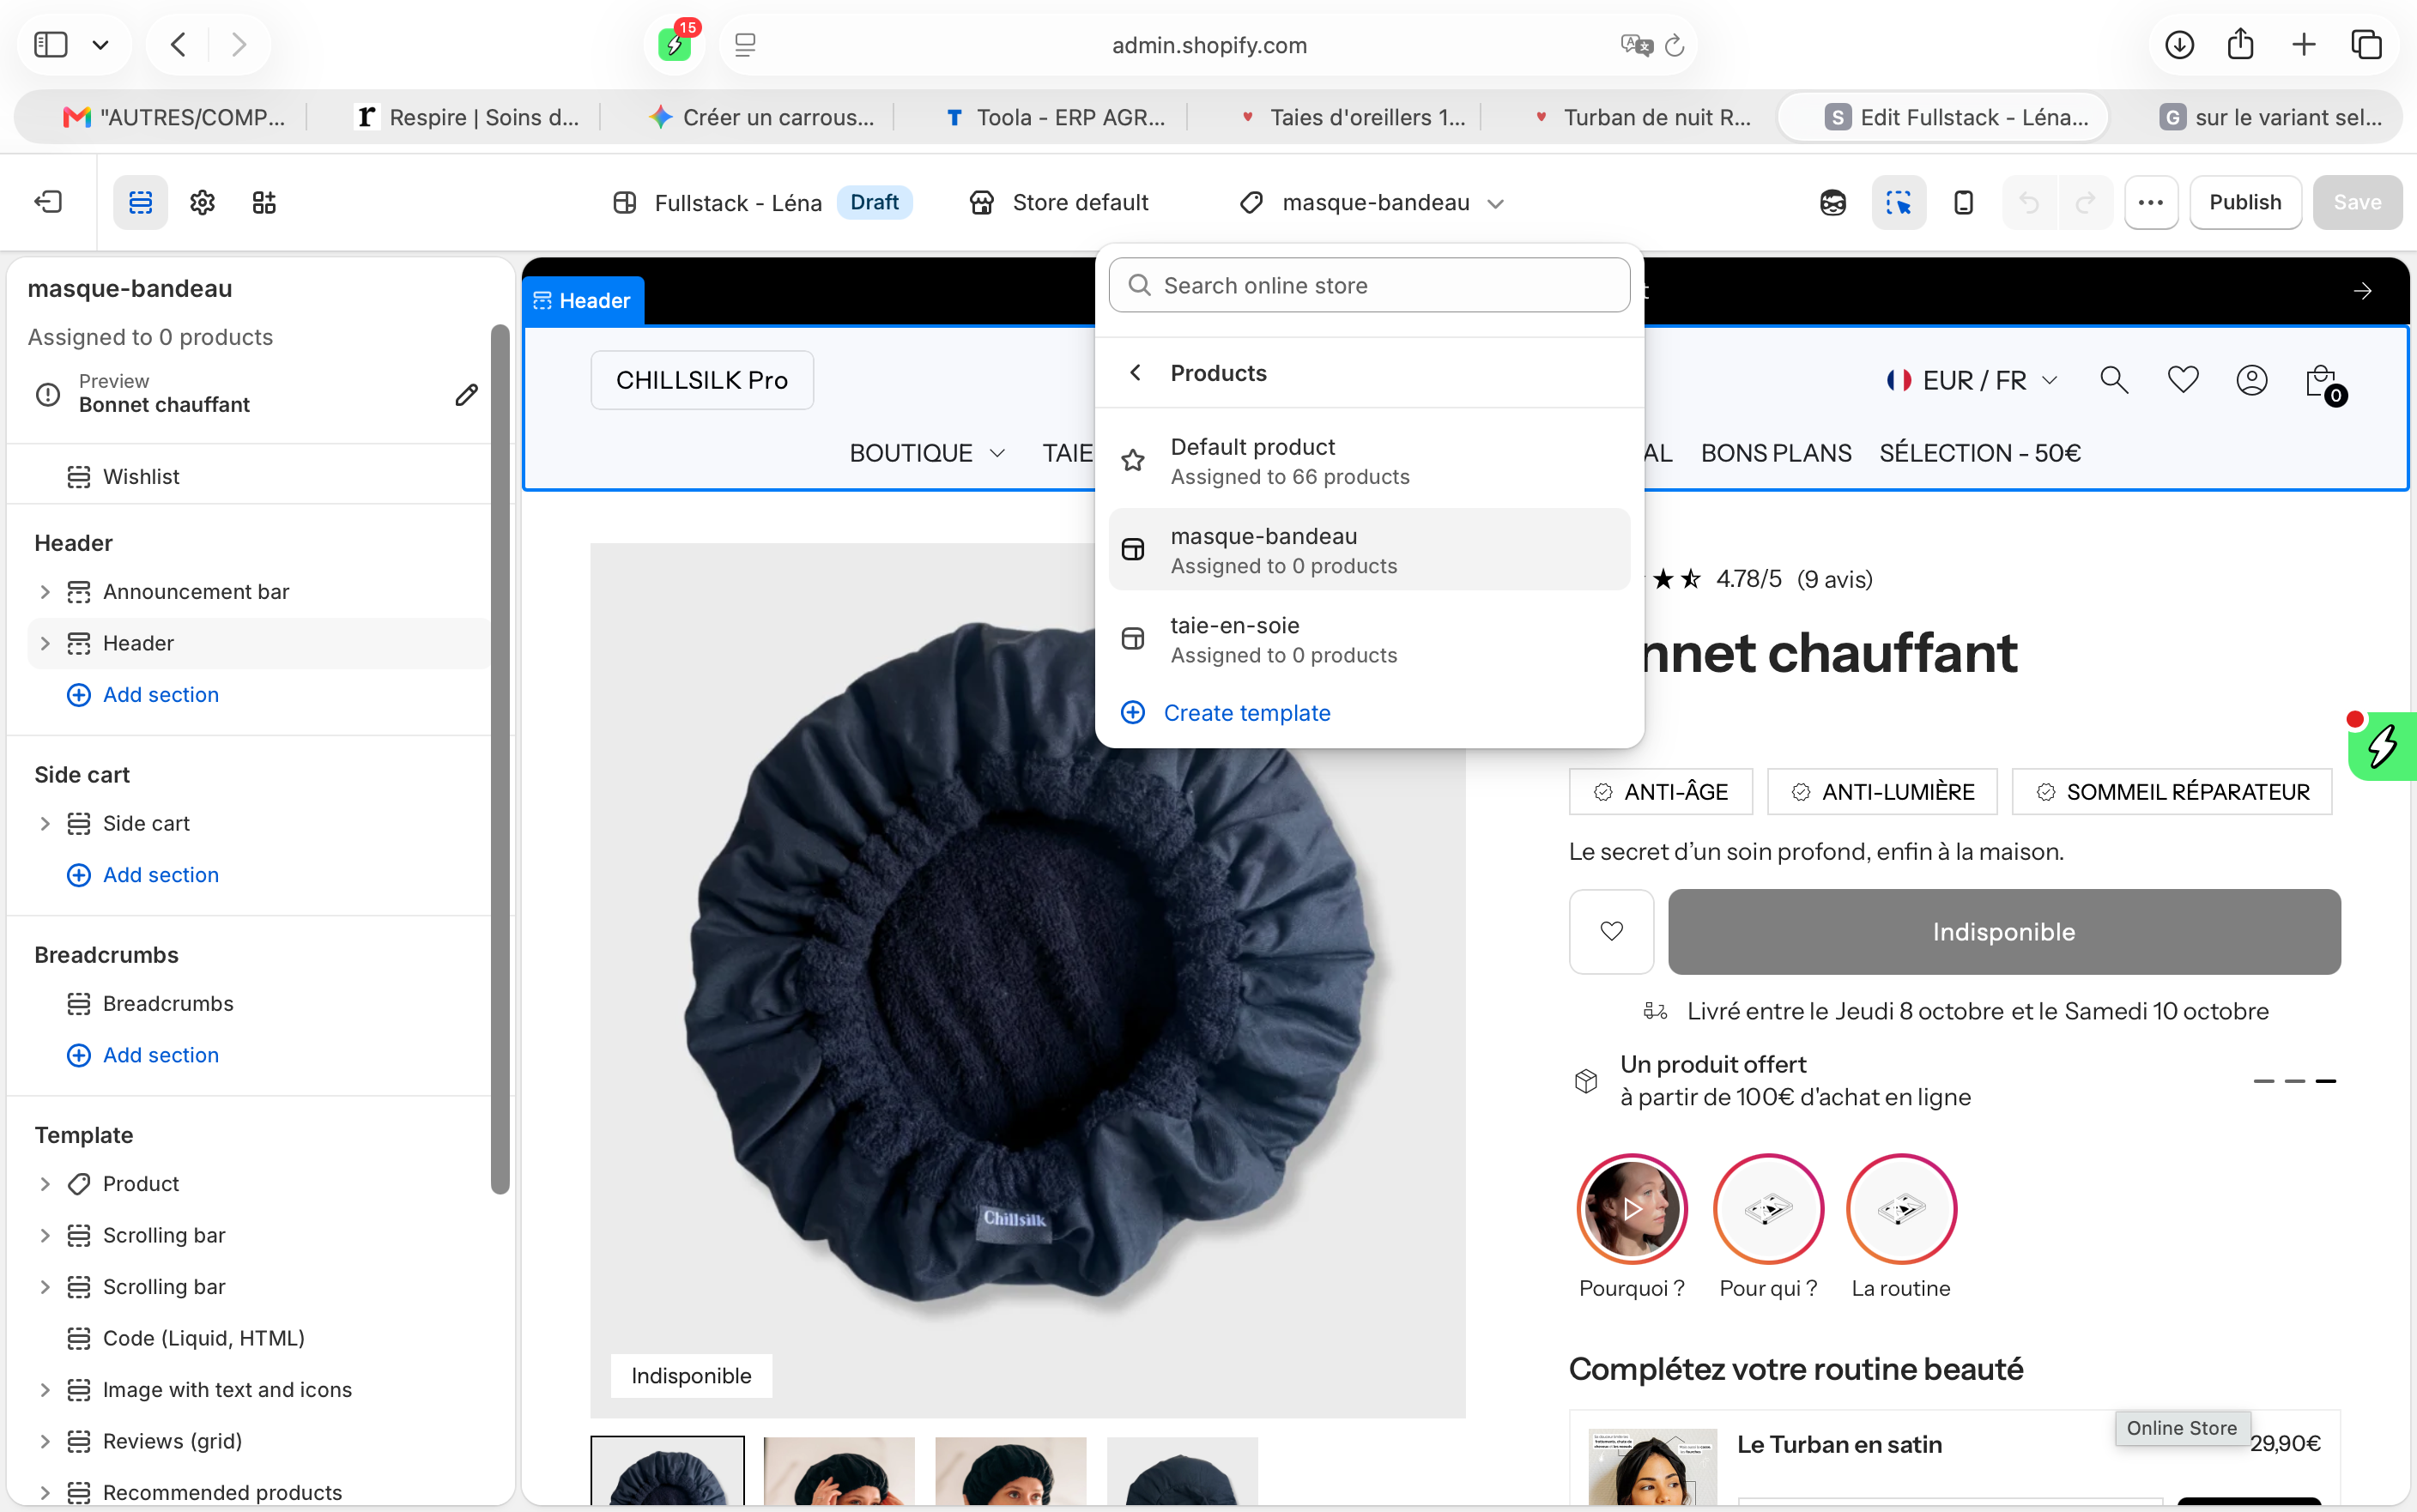Choose the masque-bandeau template entry
The image size is (2417, 1512).
pos(1369,550)
